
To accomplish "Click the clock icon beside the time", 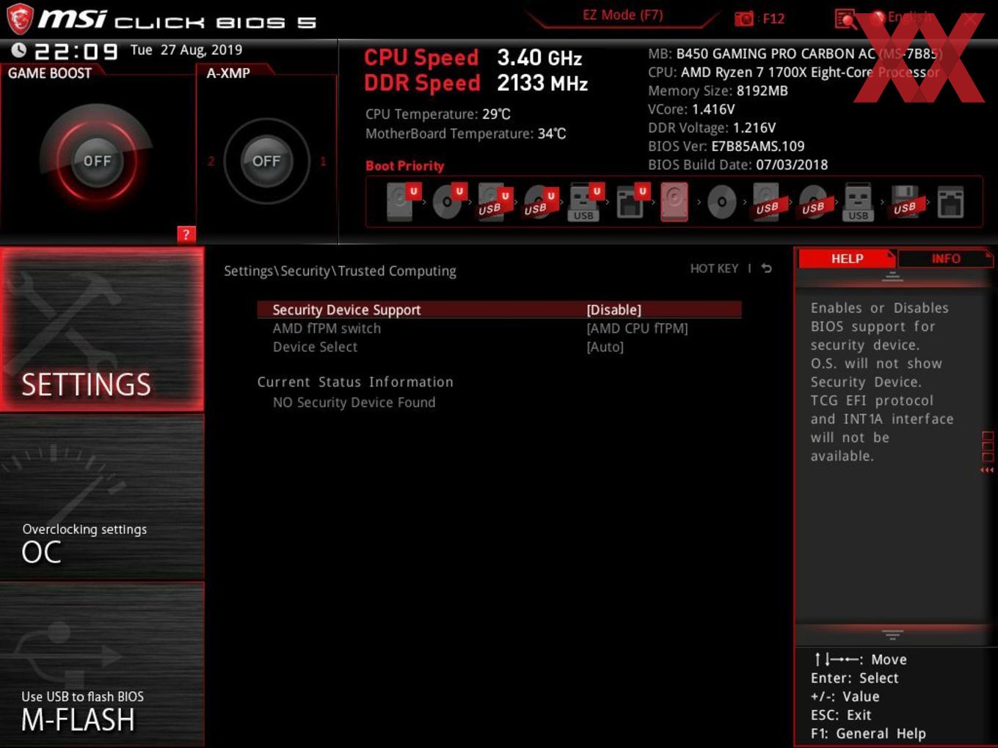I will (19, 50).
